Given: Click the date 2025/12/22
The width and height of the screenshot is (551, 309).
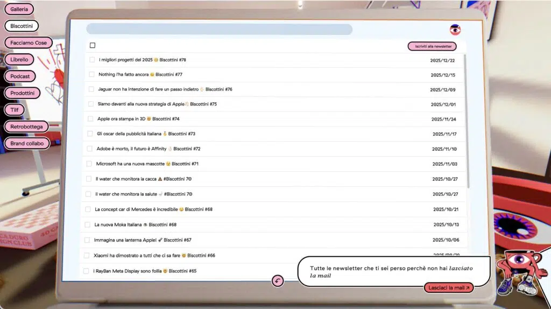Looking at the screenshot, I should tap(442, 60).
